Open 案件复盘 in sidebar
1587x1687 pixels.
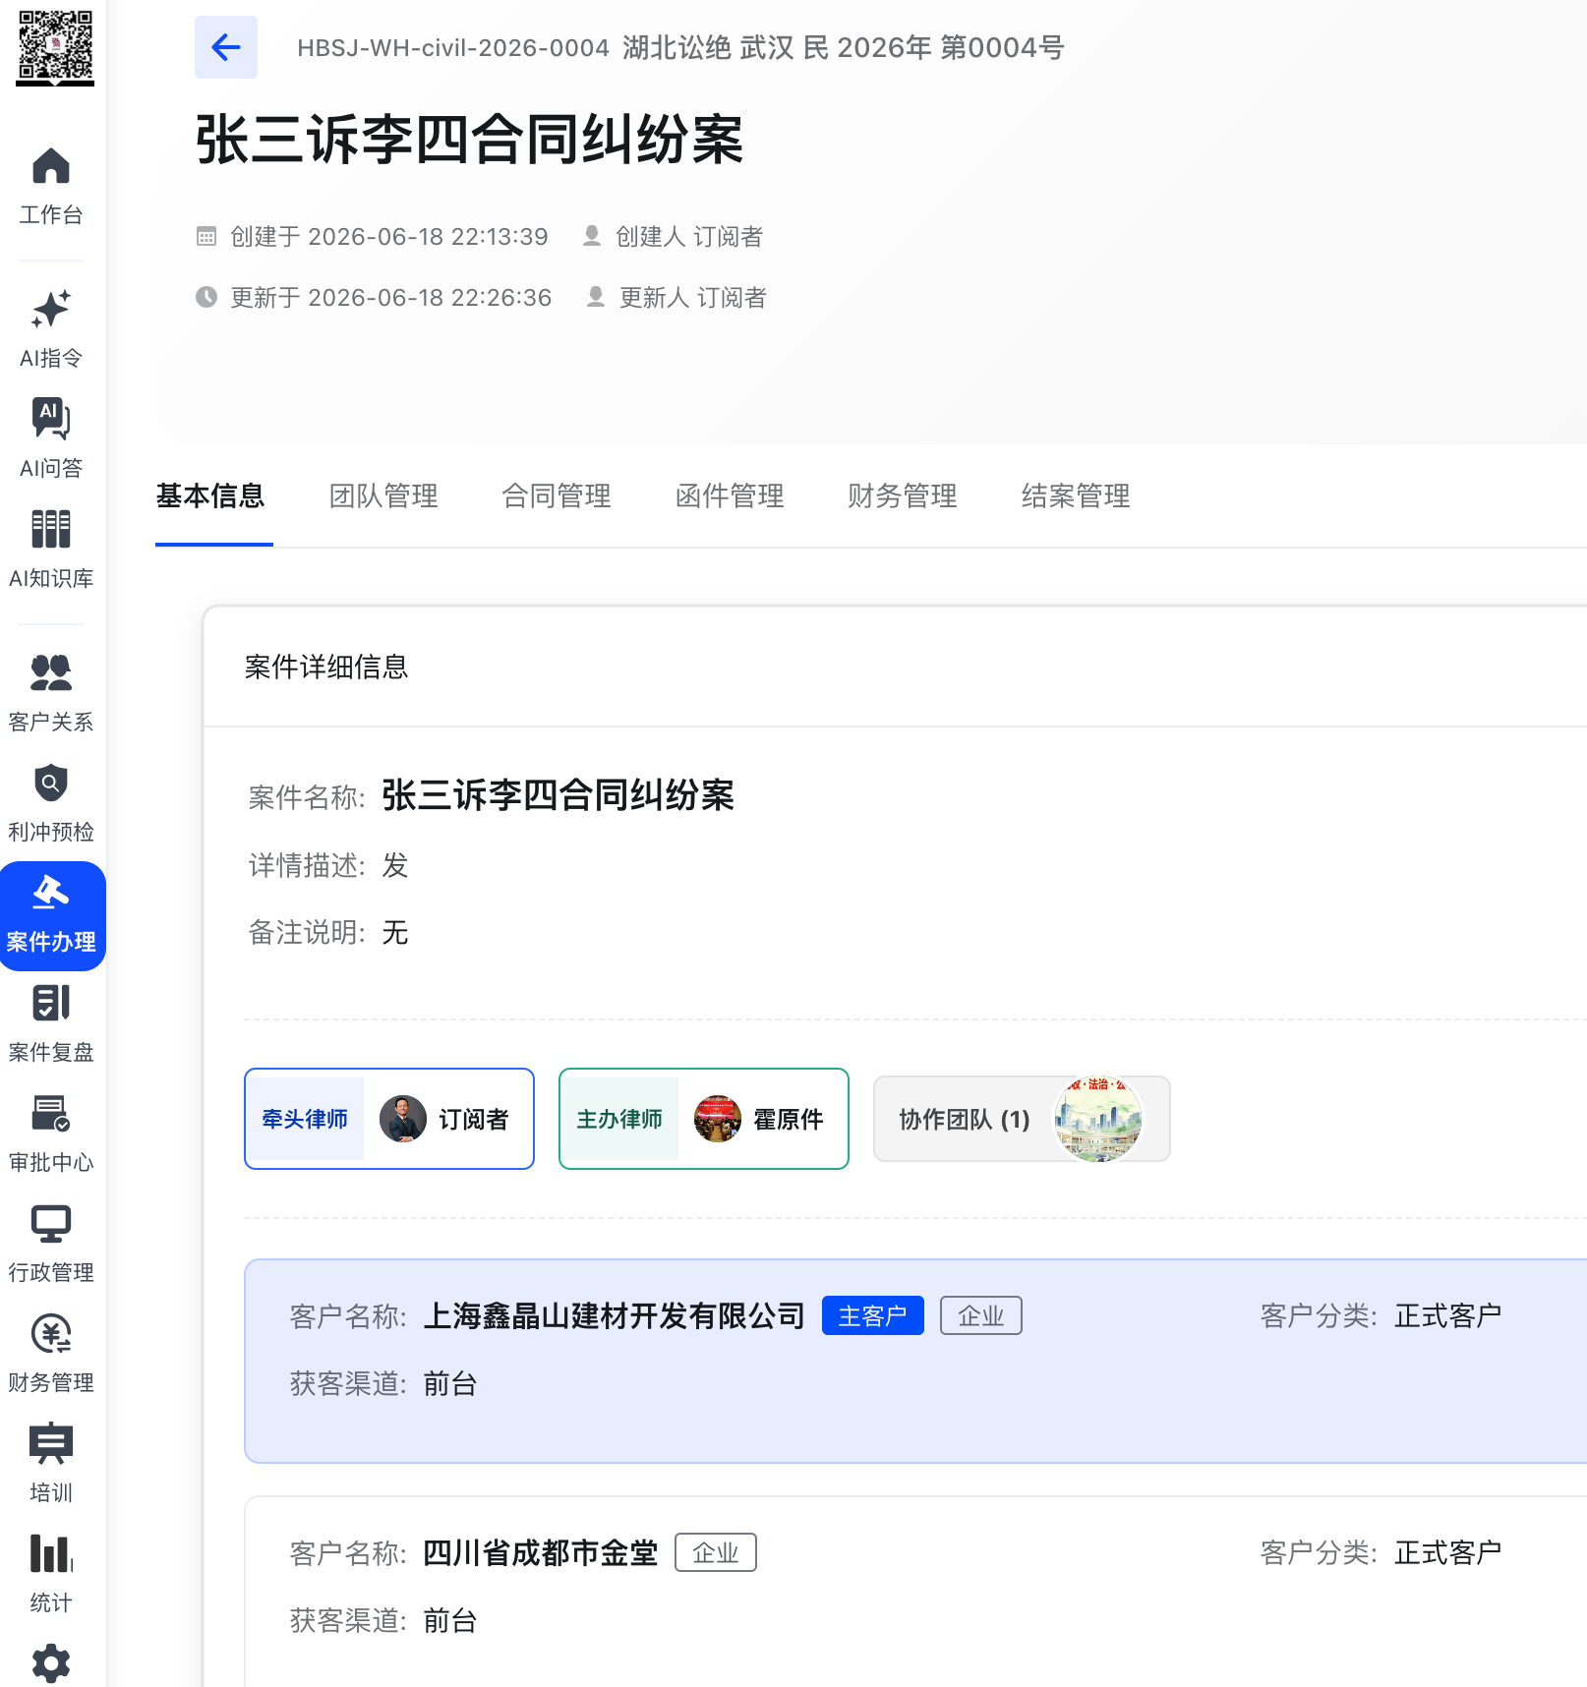pyautogui.click(x=51, y=1023)
